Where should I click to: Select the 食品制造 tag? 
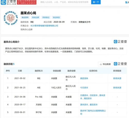56,17
